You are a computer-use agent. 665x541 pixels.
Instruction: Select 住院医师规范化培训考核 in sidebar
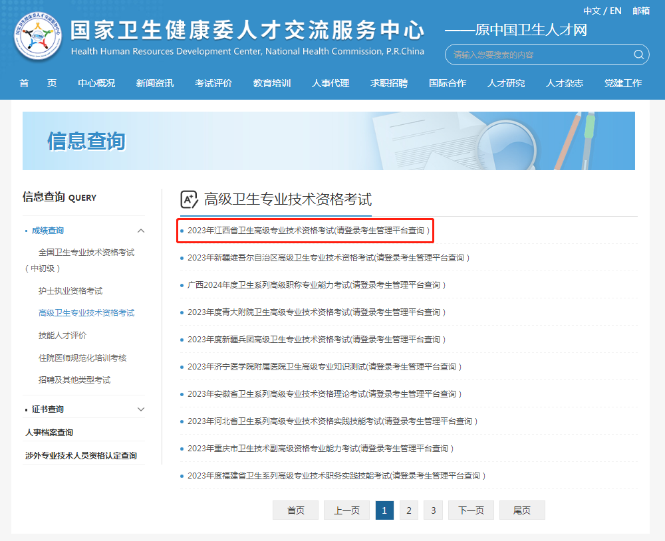point(82,358)
